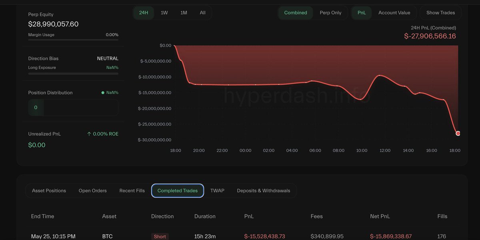
Task: Click the $340,899.95 fees cell
Action: coord(327,236)
